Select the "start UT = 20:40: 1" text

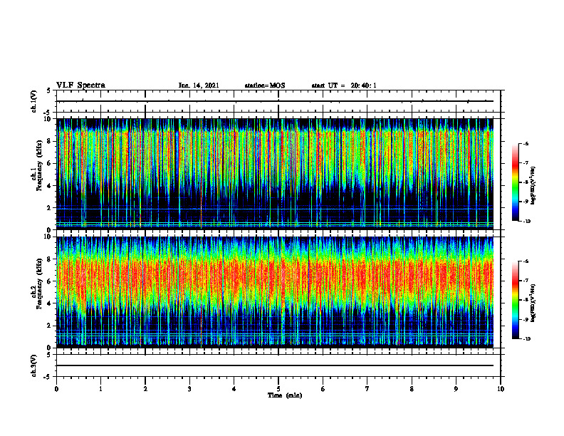(x=344, y=85)
